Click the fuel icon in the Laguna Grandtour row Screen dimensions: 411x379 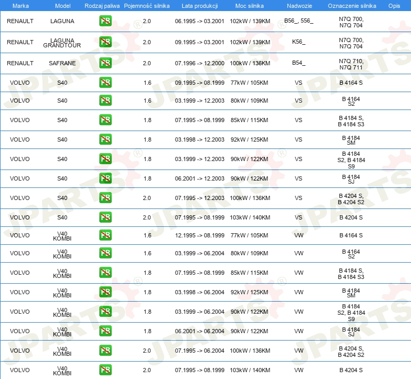click(105, 42)
